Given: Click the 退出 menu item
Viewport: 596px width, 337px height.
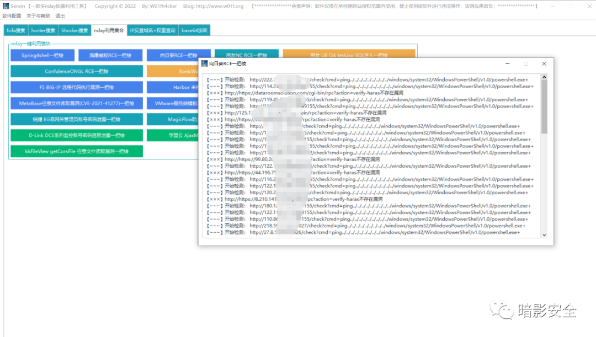Looking at the screenshot, I should coord(60,16).
